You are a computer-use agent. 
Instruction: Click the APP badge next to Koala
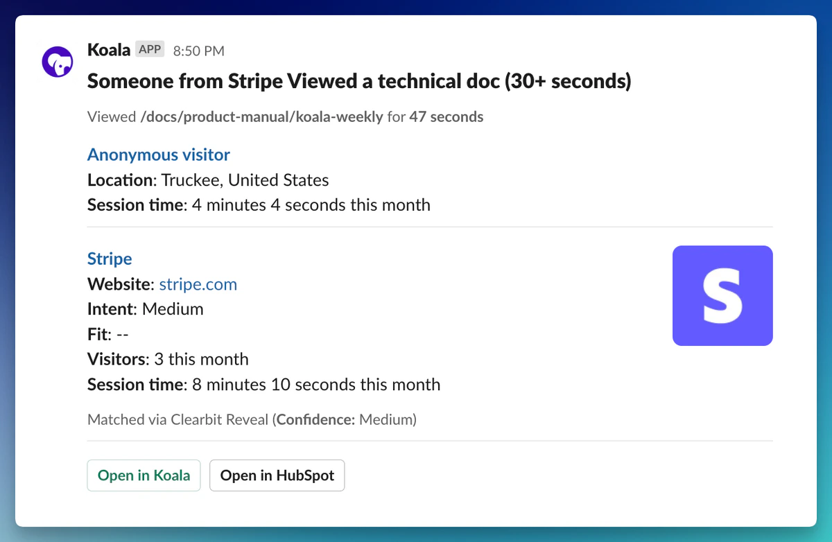coord(150,49)
